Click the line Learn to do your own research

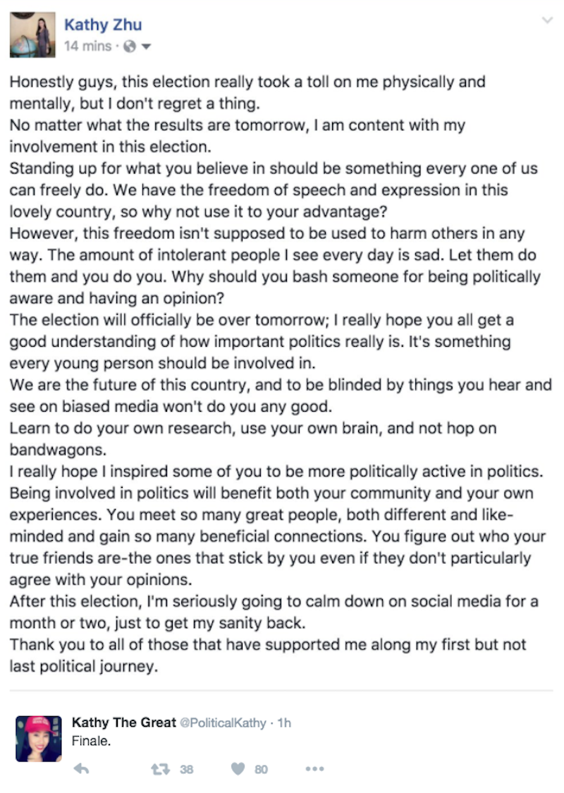coord(253,438)
